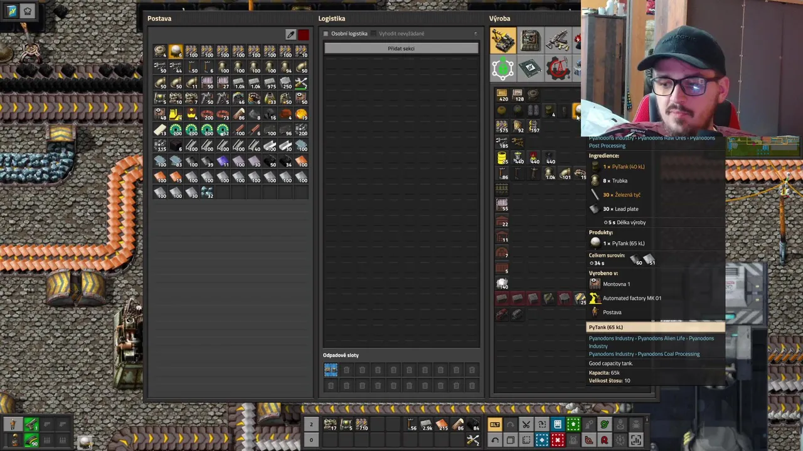Select the quickbar slot showing 2.9k
This screenshot has width=803, height=451.
coord(427,425)
